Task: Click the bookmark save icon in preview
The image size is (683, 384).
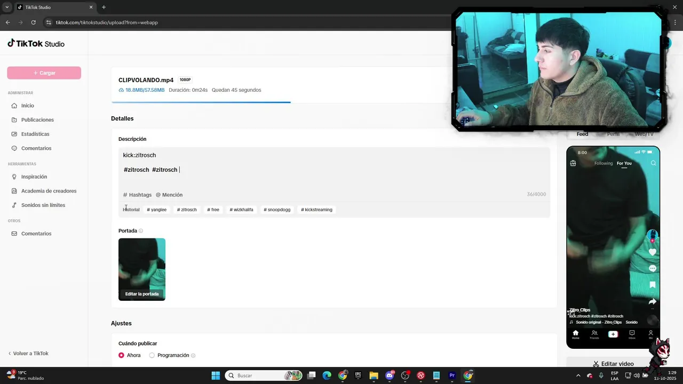Action: [x=652, y=285]
